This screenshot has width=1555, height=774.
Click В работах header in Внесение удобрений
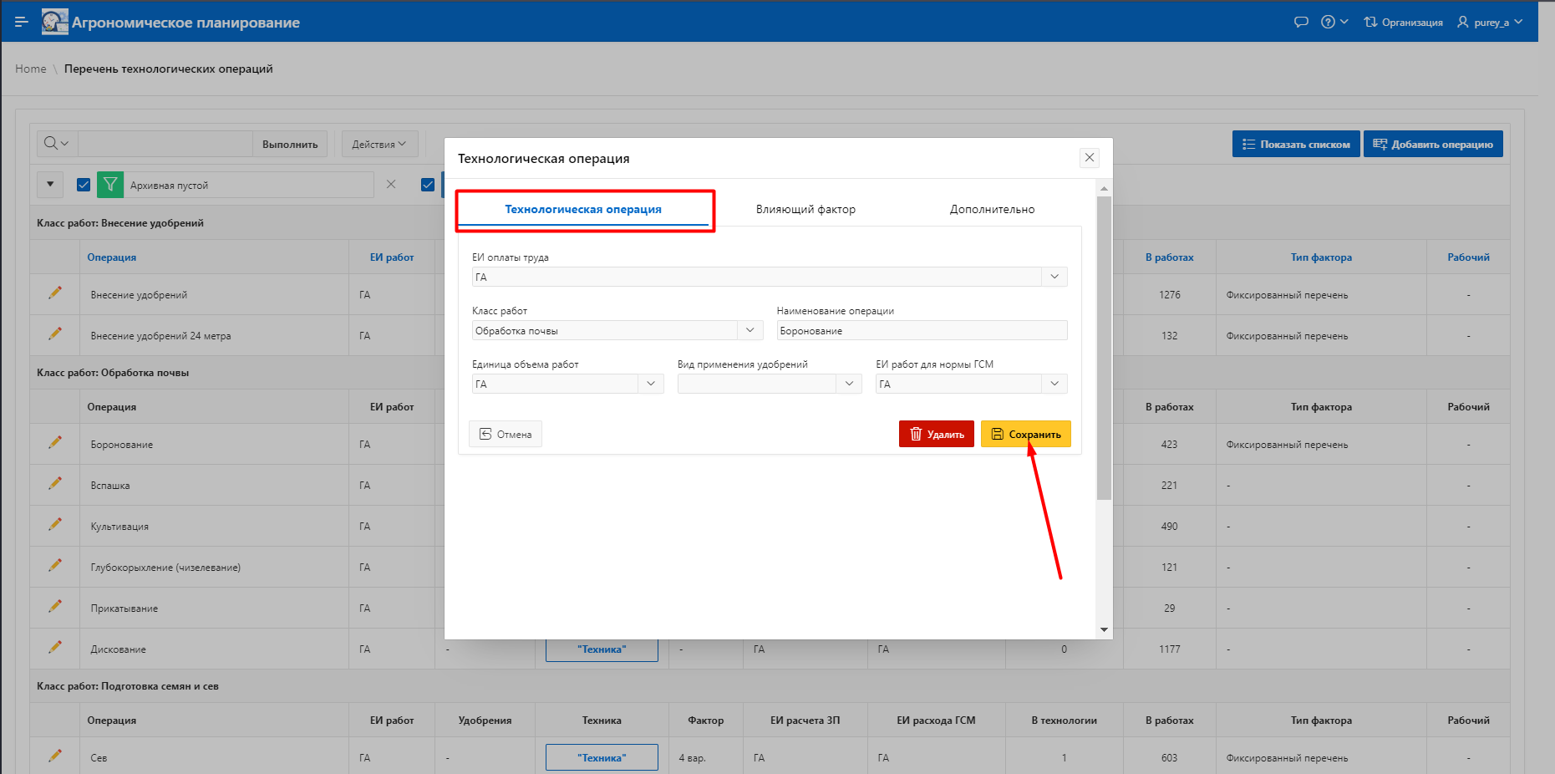[x=1169, y=257]
